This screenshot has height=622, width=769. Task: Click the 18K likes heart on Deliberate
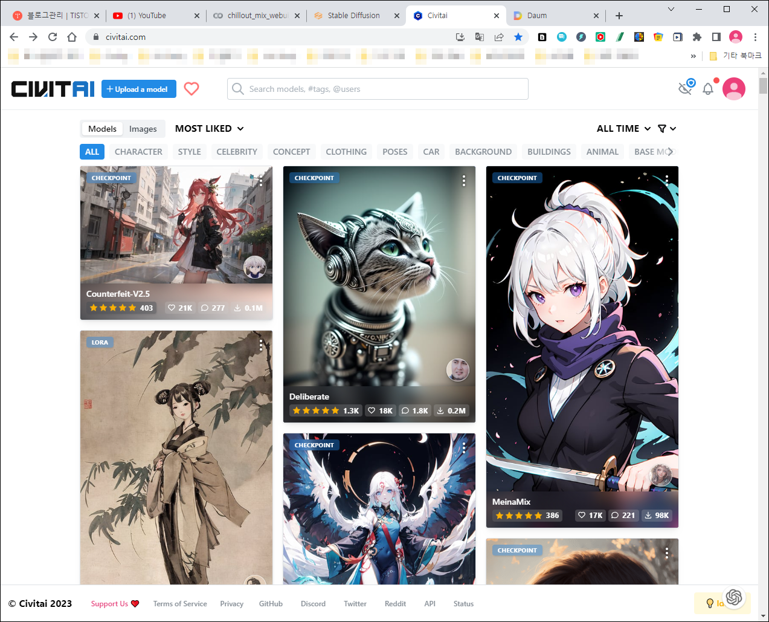(x=381, y=410)
